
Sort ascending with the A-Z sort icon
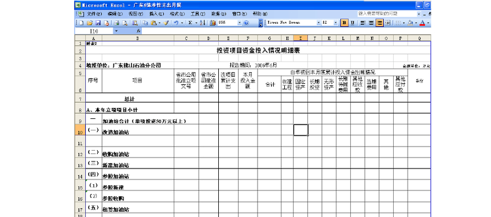(x=202, y=23)
